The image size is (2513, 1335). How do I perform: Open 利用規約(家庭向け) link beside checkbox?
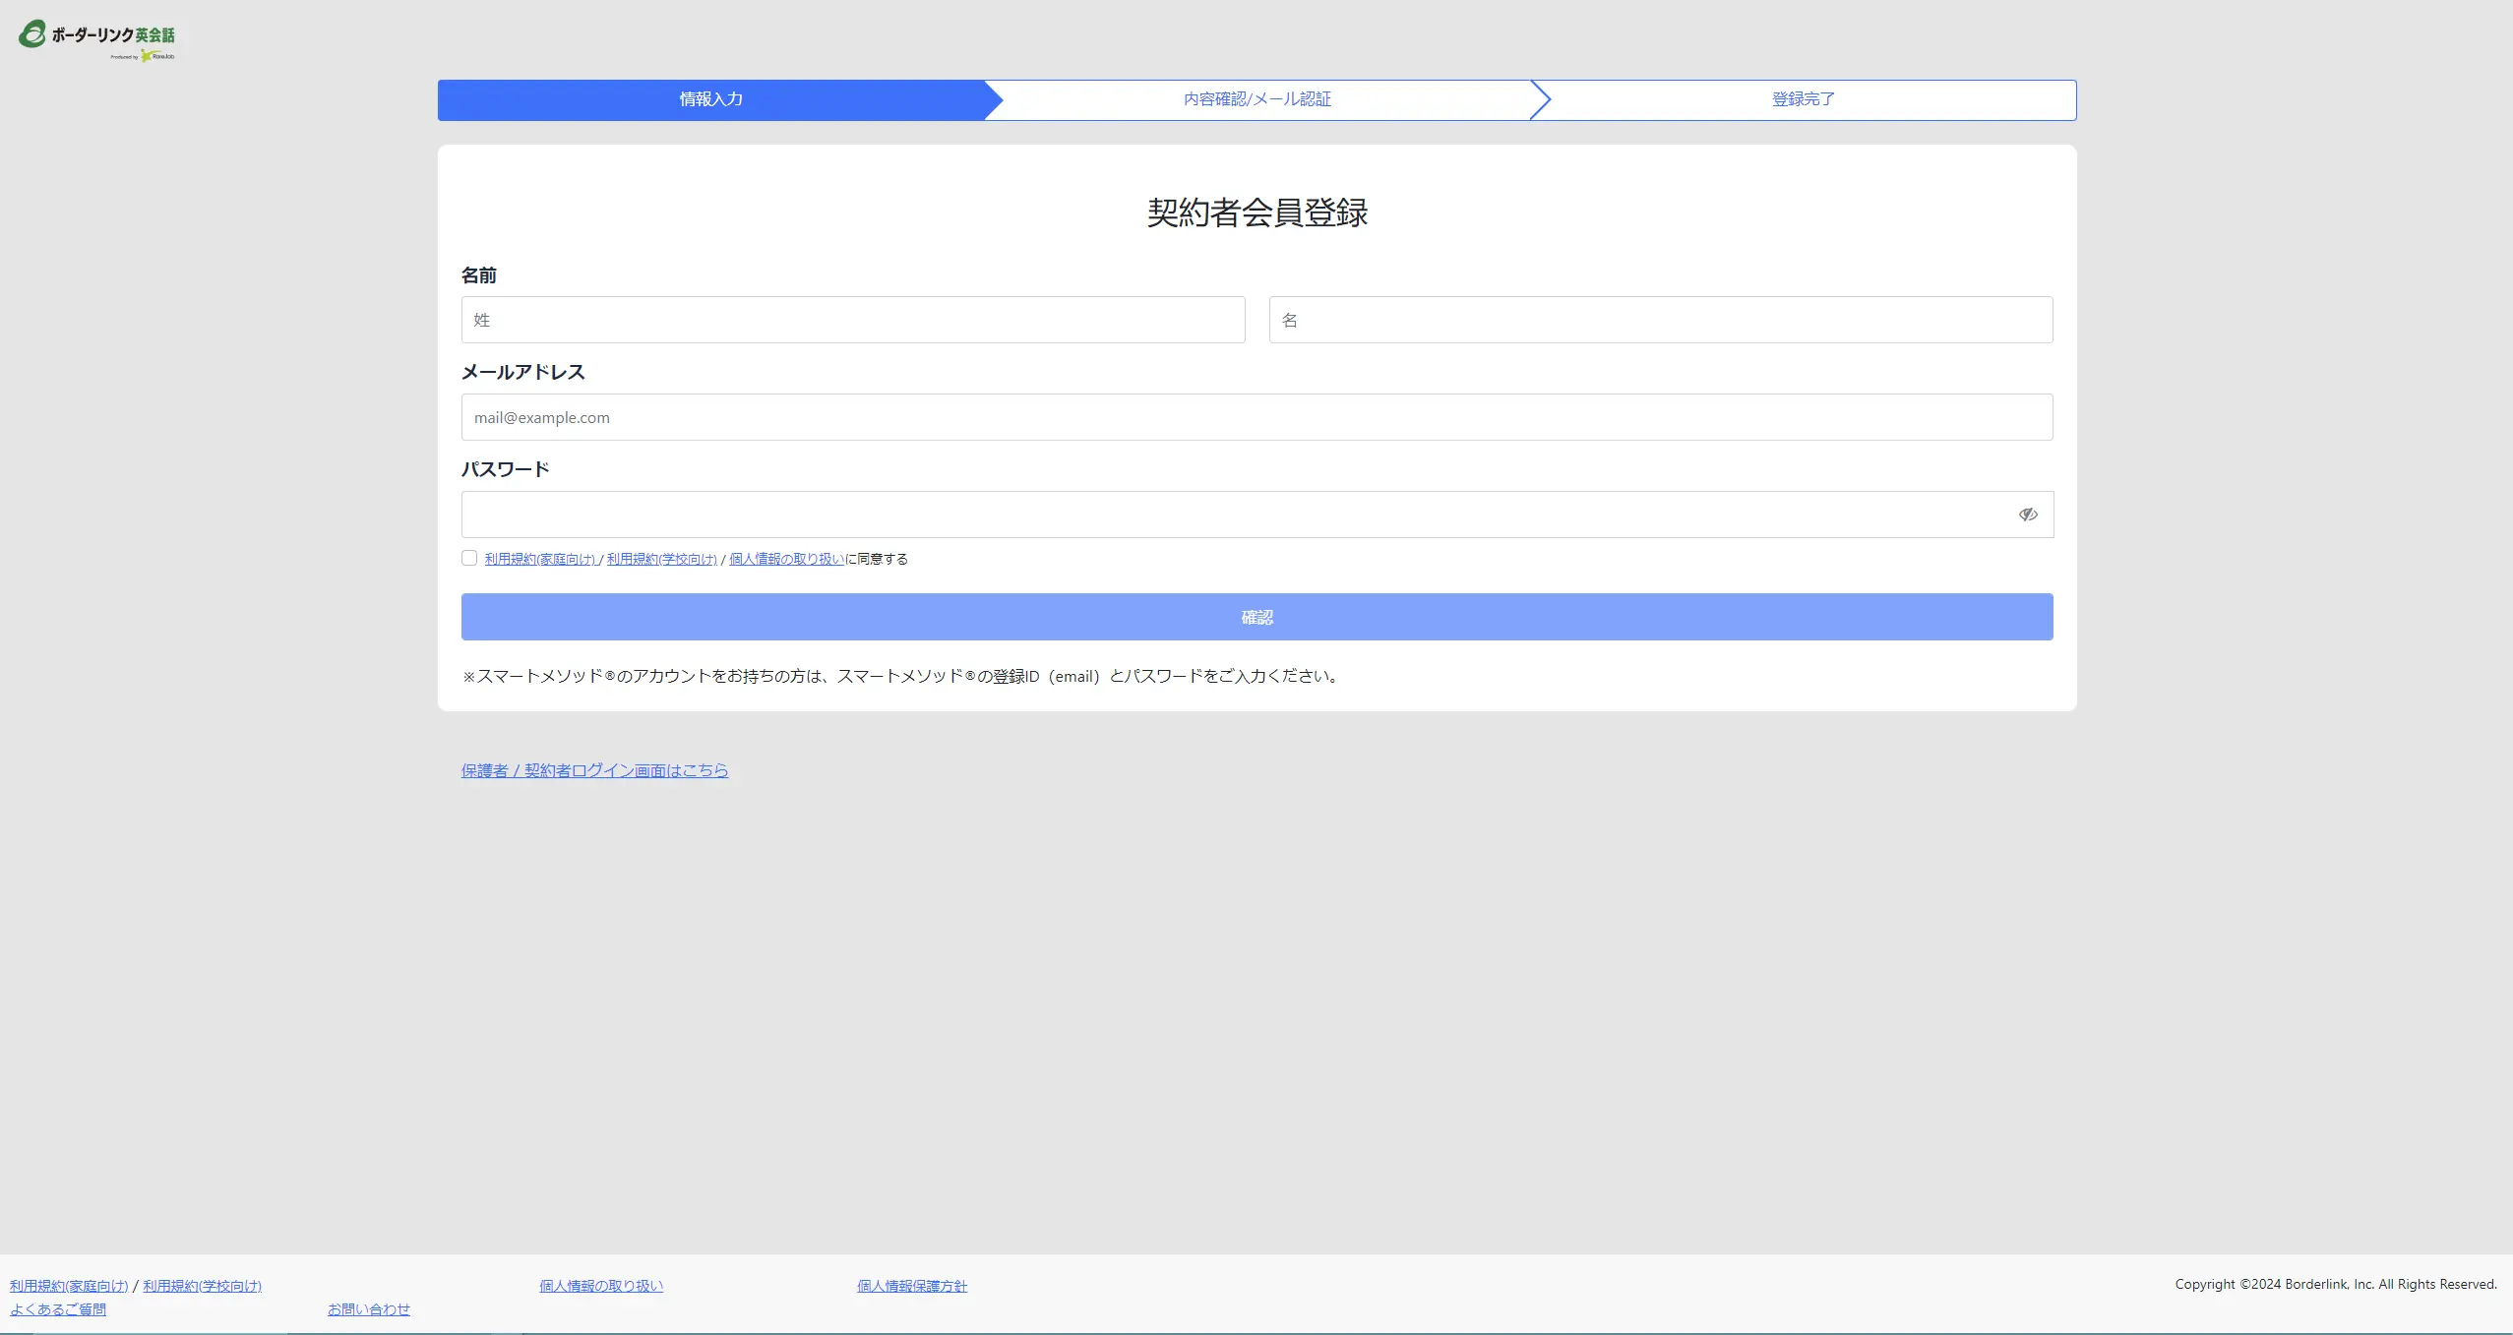(540, 559)
